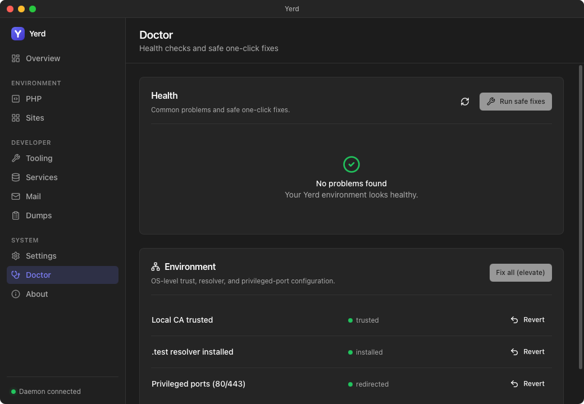Switch to the Mail section
The image size is (584, 404).
pyautogui.click(x=62, y=196)
